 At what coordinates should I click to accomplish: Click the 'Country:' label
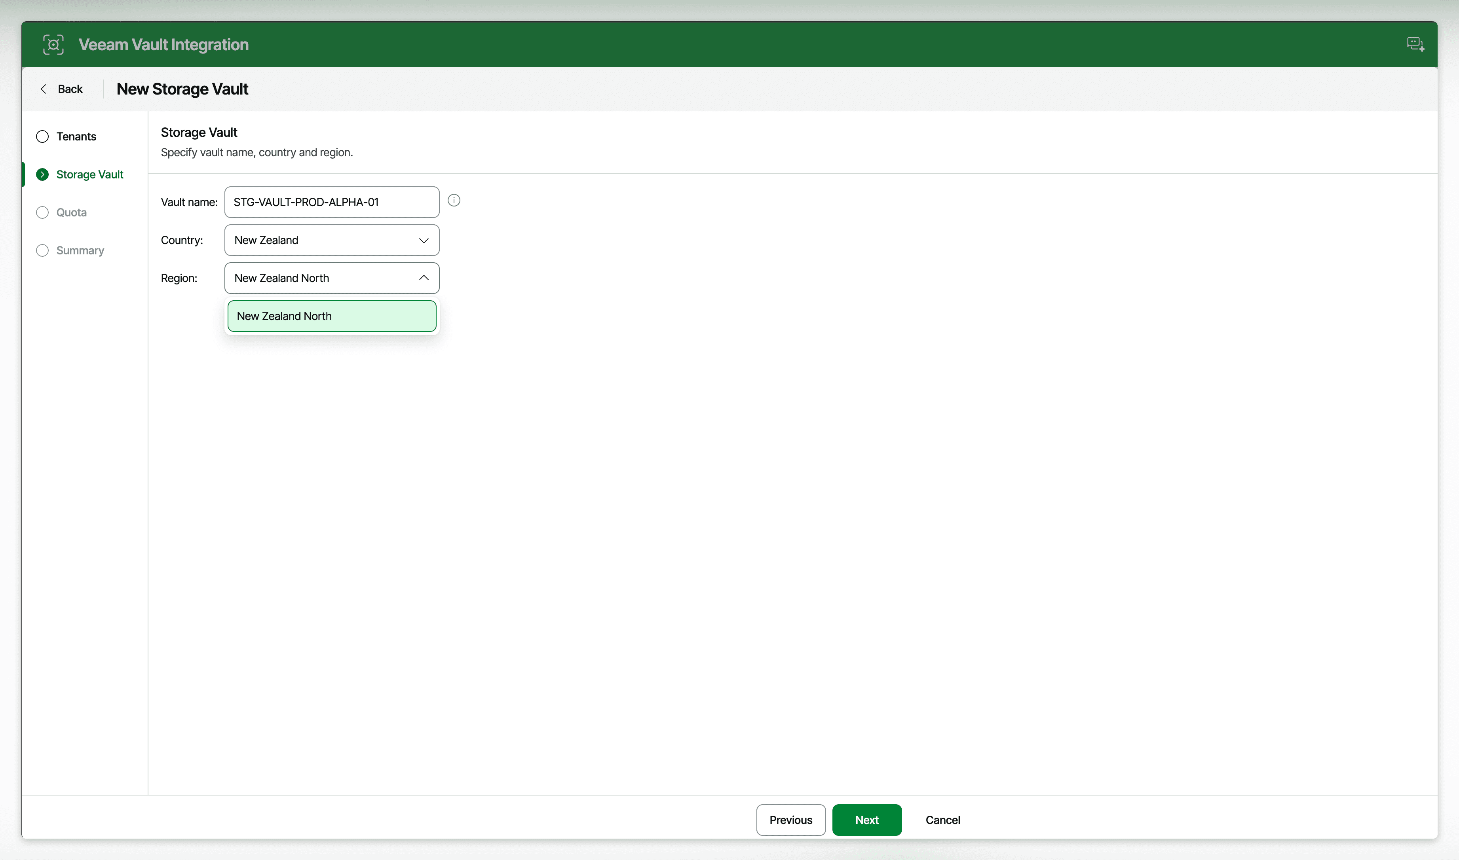tap(182, 241)
